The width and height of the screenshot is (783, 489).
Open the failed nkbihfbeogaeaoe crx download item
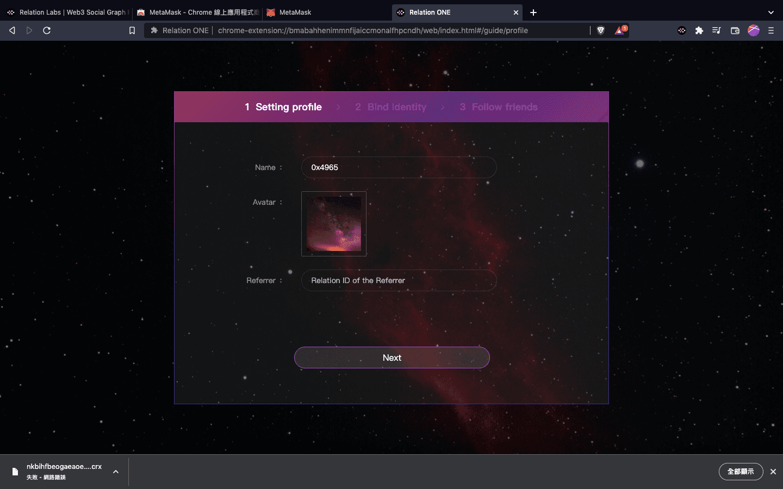click(x=64, y=471)
